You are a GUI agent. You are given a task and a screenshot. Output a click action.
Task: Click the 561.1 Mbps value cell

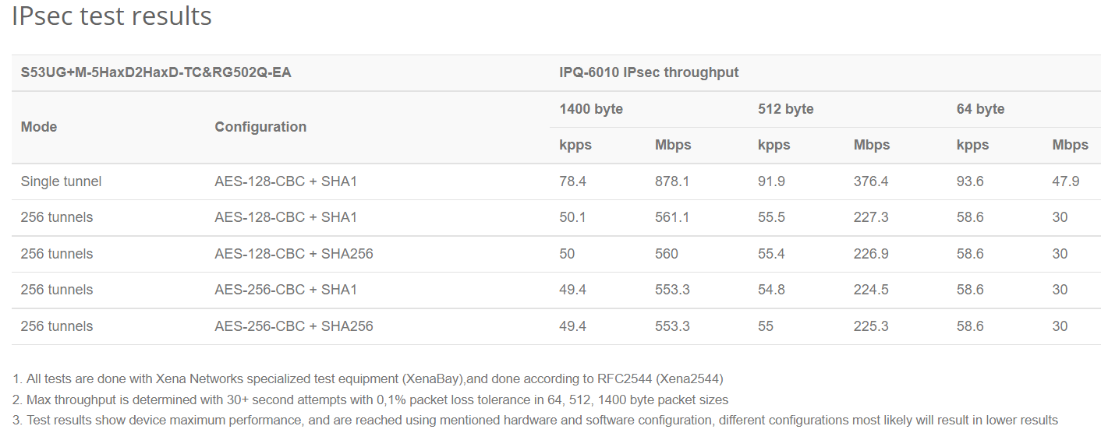tap(672, 217)
